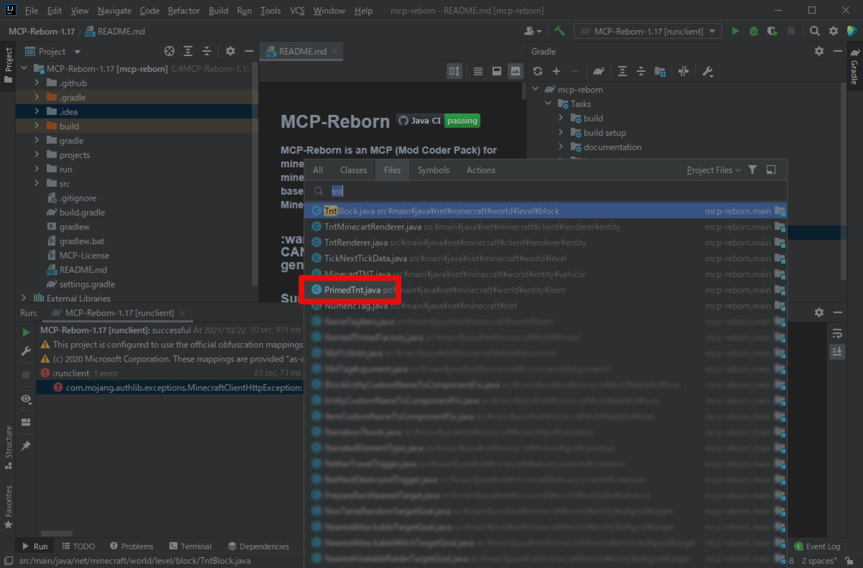The image size is (863, 568).
Task: Switch to the Actions tab in the search popup
Action: [x=480, y=170]
